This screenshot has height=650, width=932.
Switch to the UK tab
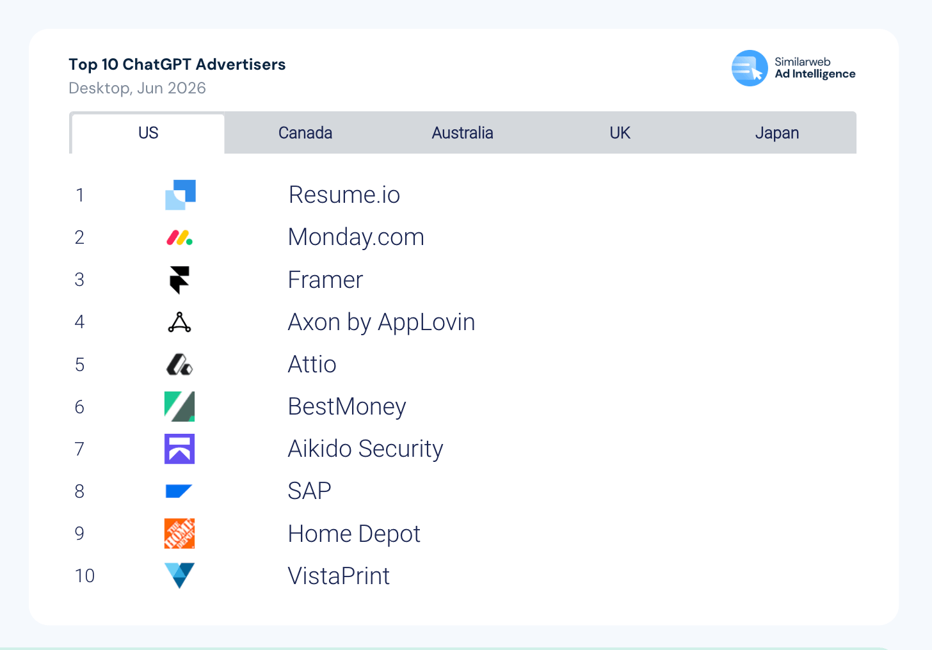tap(620, 133)
